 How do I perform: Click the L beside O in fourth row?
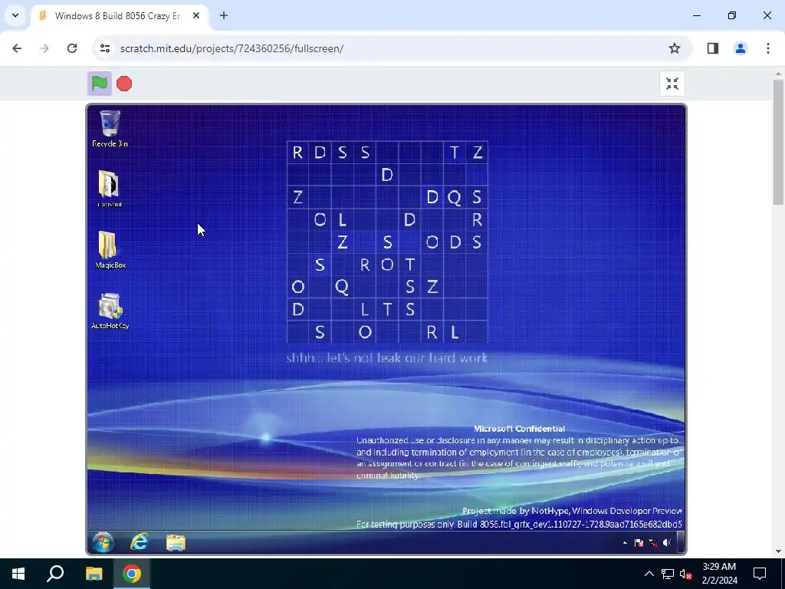pos(342,220)
